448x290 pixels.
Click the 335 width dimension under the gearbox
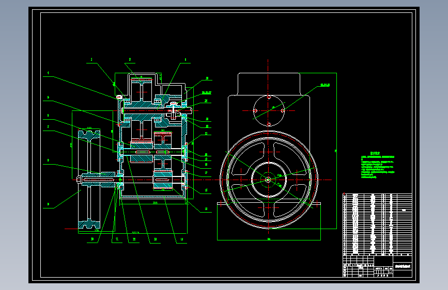(x=155, y=203)
